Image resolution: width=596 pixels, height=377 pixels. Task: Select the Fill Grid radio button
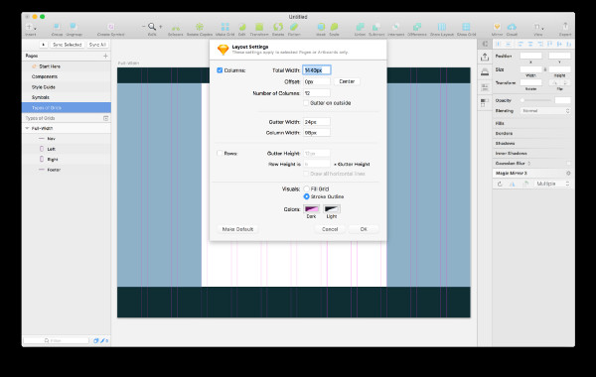coord(306,188)
